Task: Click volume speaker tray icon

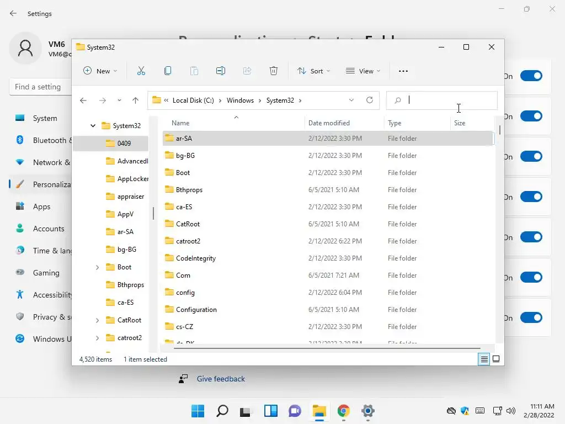Action: (x=510, y=411)
